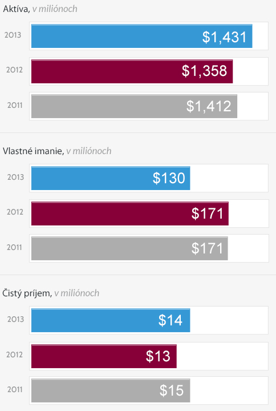The image size is (276, 411).
Task: Click the gray 2011 Aktíva bar $1,412
Action: (x=134, y=106)
